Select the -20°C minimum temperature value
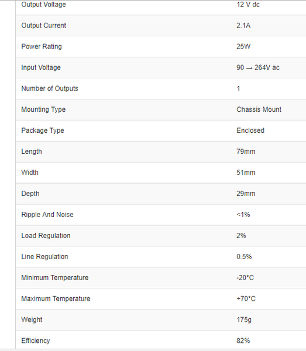Screen dimensions: 306x351 (245, 278)
